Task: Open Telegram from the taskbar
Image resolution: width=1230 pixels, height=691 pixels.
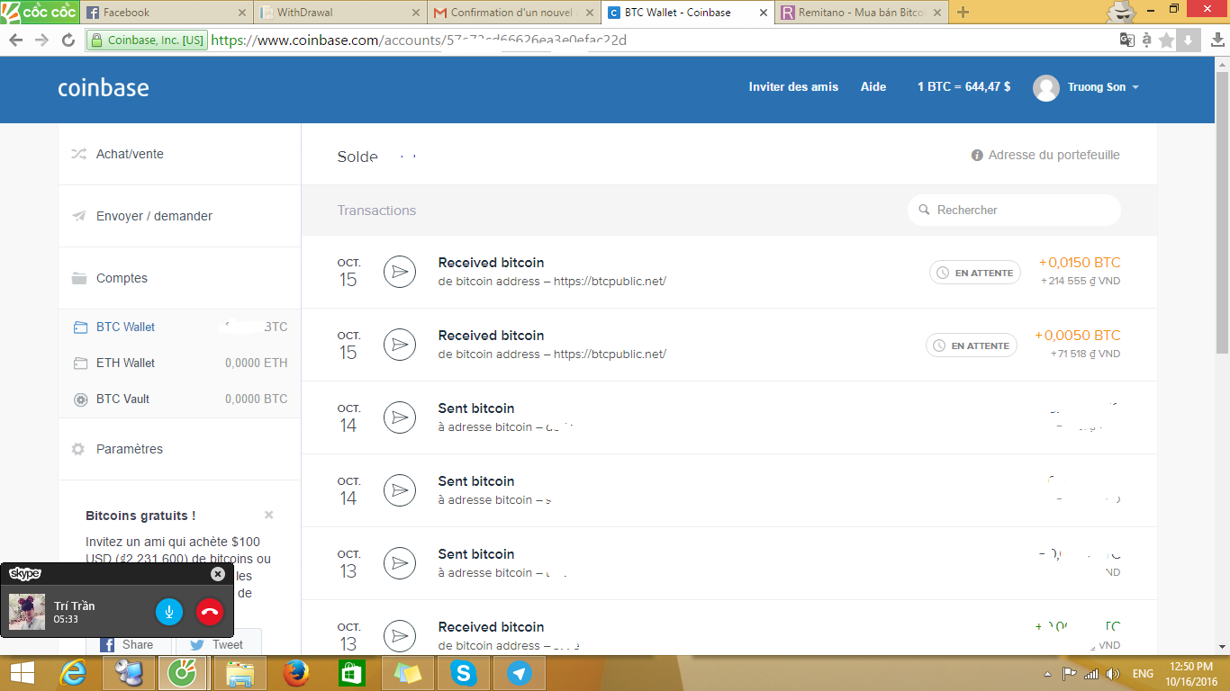Action: pyautogui.click(x=518, y=673)
